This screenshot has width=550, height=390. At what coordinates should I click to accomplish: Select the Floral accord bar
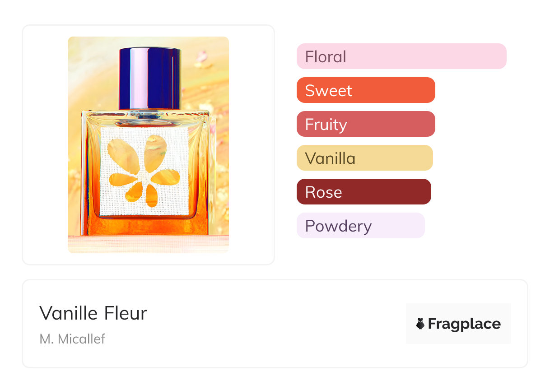401,56
